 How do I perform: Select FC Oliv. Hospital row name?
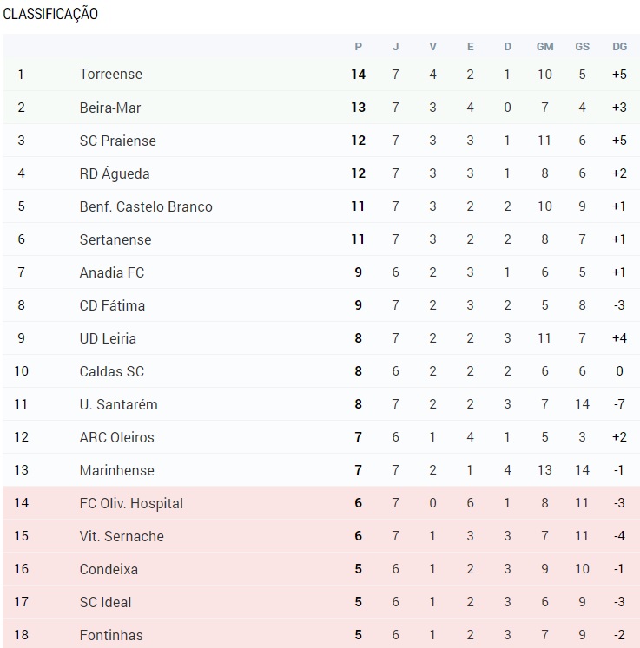point(131,503)
